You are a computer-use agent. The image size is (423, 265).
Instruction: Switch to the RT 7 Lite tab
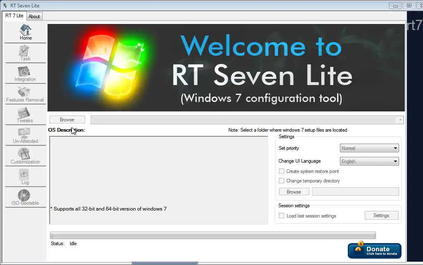pos(14,16)
